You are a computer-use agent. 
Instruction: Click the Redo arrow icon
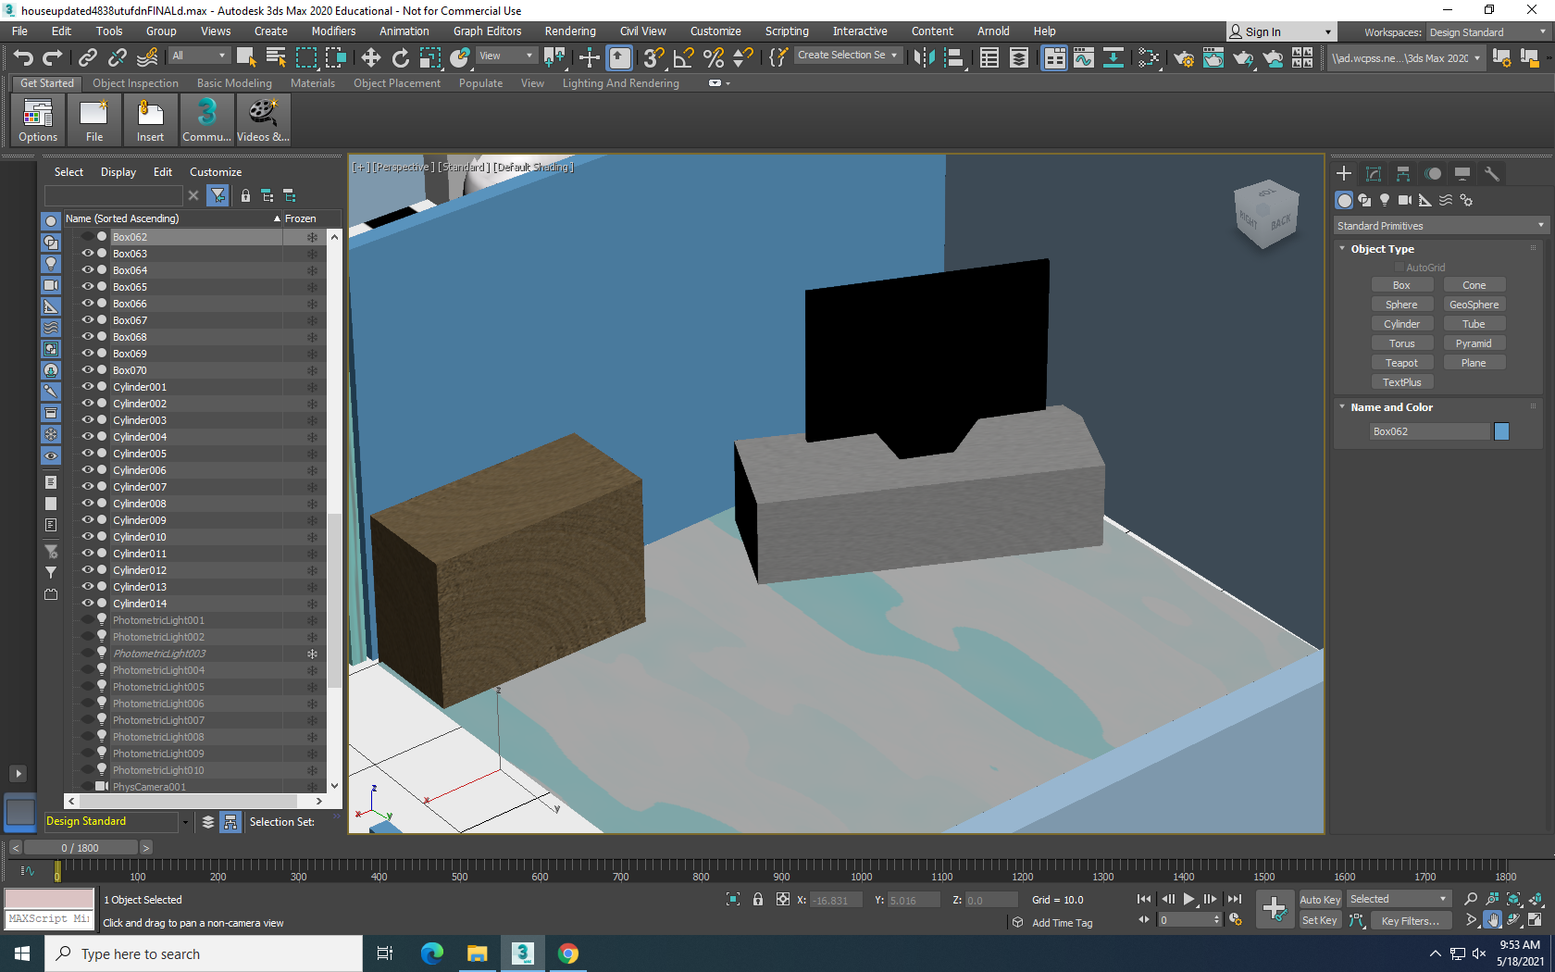tap(53, 57)
